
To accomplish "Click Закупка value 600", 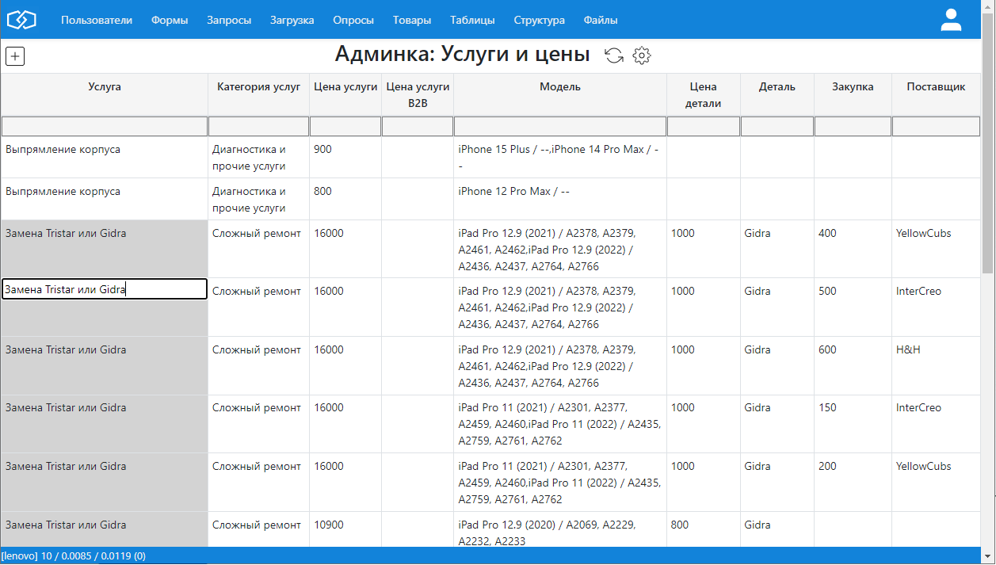I will pyautogui.click(x=853, y=365).
